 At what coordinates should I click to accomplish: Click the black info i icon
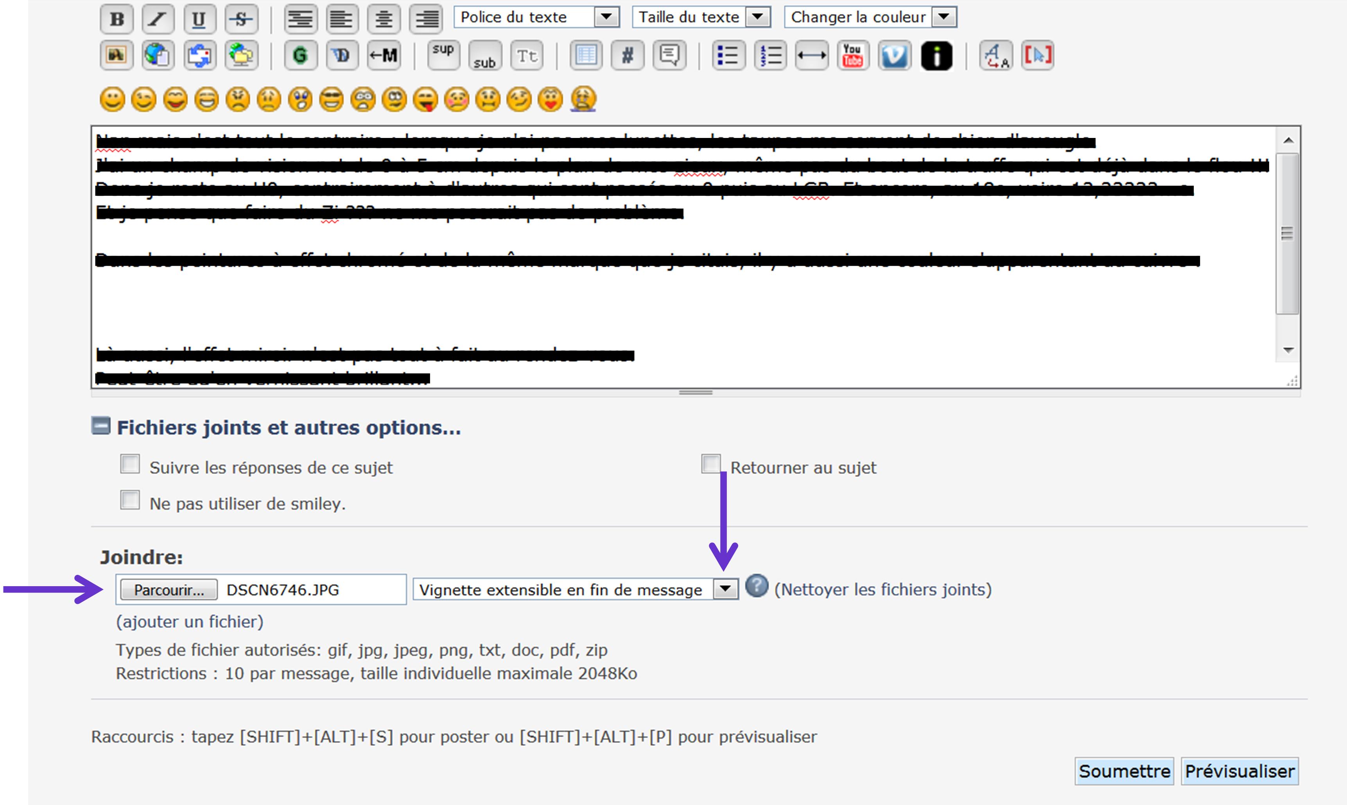pos(936,55)
